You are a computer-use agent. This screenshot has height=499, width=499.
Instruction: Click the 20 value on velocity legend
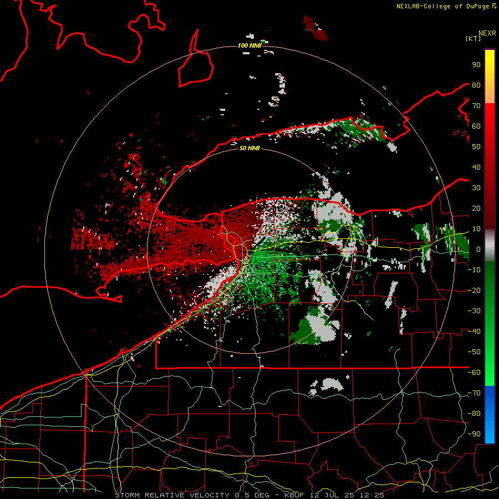476,208
